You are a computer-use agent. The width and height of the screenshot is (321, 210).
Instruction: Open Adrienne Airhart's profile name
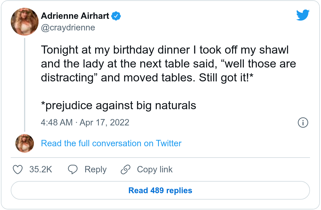point(75,16)
